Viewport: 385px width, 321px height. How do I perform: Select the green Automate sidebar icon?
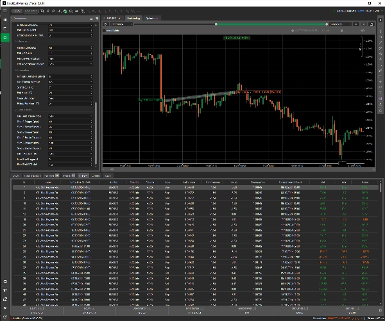(5, 38)
